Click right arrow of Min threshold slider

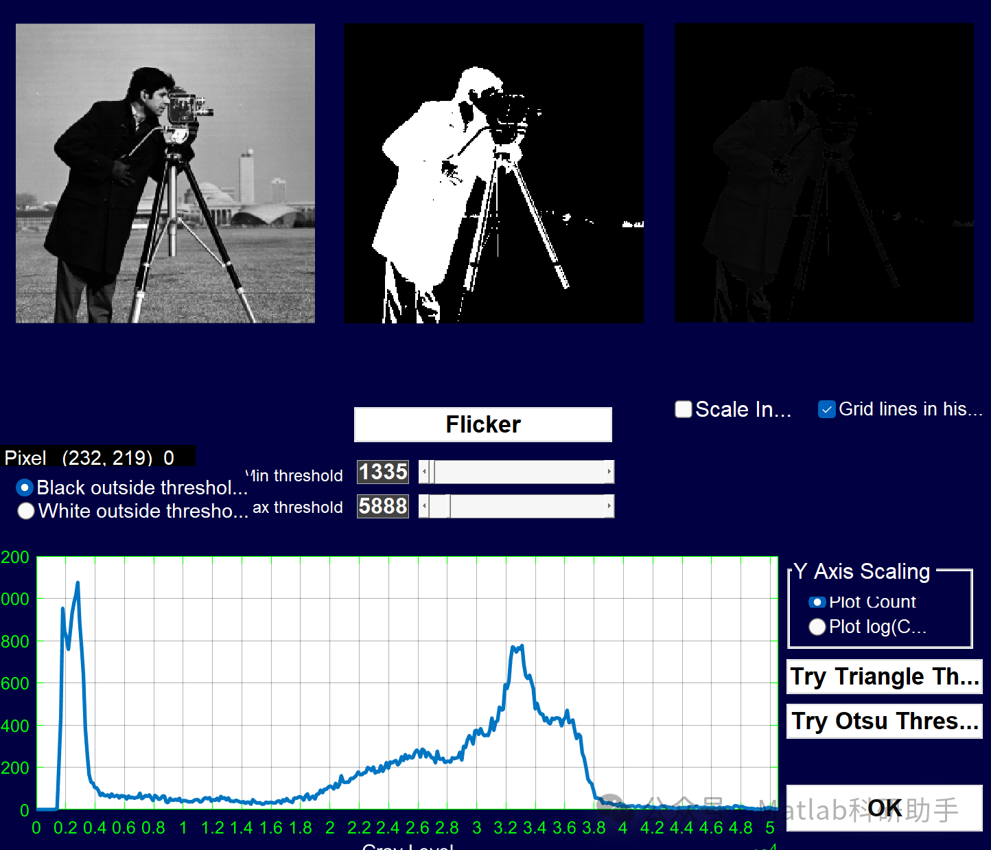[x=609, y=472]
